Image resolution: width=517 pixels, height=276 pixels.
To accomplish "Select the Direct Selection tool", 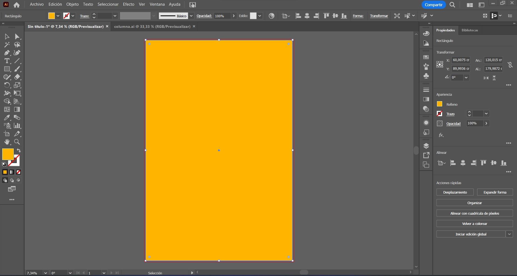I will point(17,36).
